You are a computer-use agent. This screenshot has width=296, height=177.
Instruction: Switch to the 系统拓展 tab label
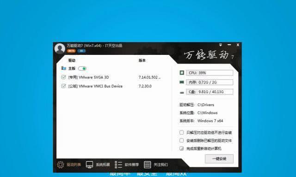[103, 165]
